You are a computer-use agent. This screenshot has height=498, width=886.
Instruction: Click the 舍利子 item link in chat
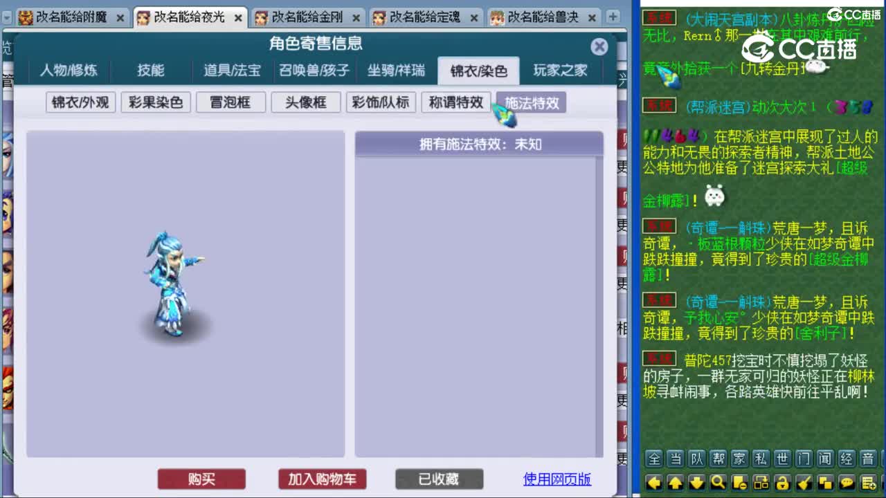822,333
